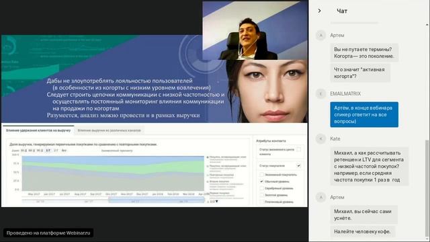Select message "Налейте человеку кофе."

tap(363, 231)
